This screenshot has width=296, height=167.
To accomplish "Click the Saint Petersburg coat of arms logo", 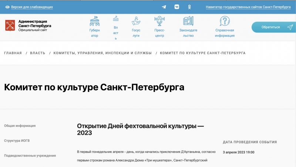I will [10, 26].
